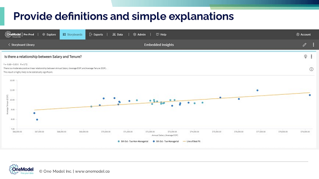Open the Exports menu
Screen dimensions: 319x179
96,35
